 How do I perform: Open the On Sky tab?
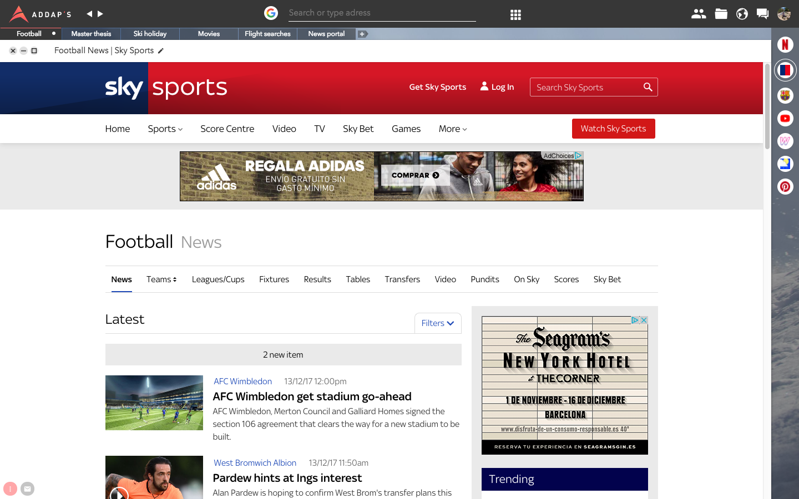pyautogui.click(x=527, y=279)
